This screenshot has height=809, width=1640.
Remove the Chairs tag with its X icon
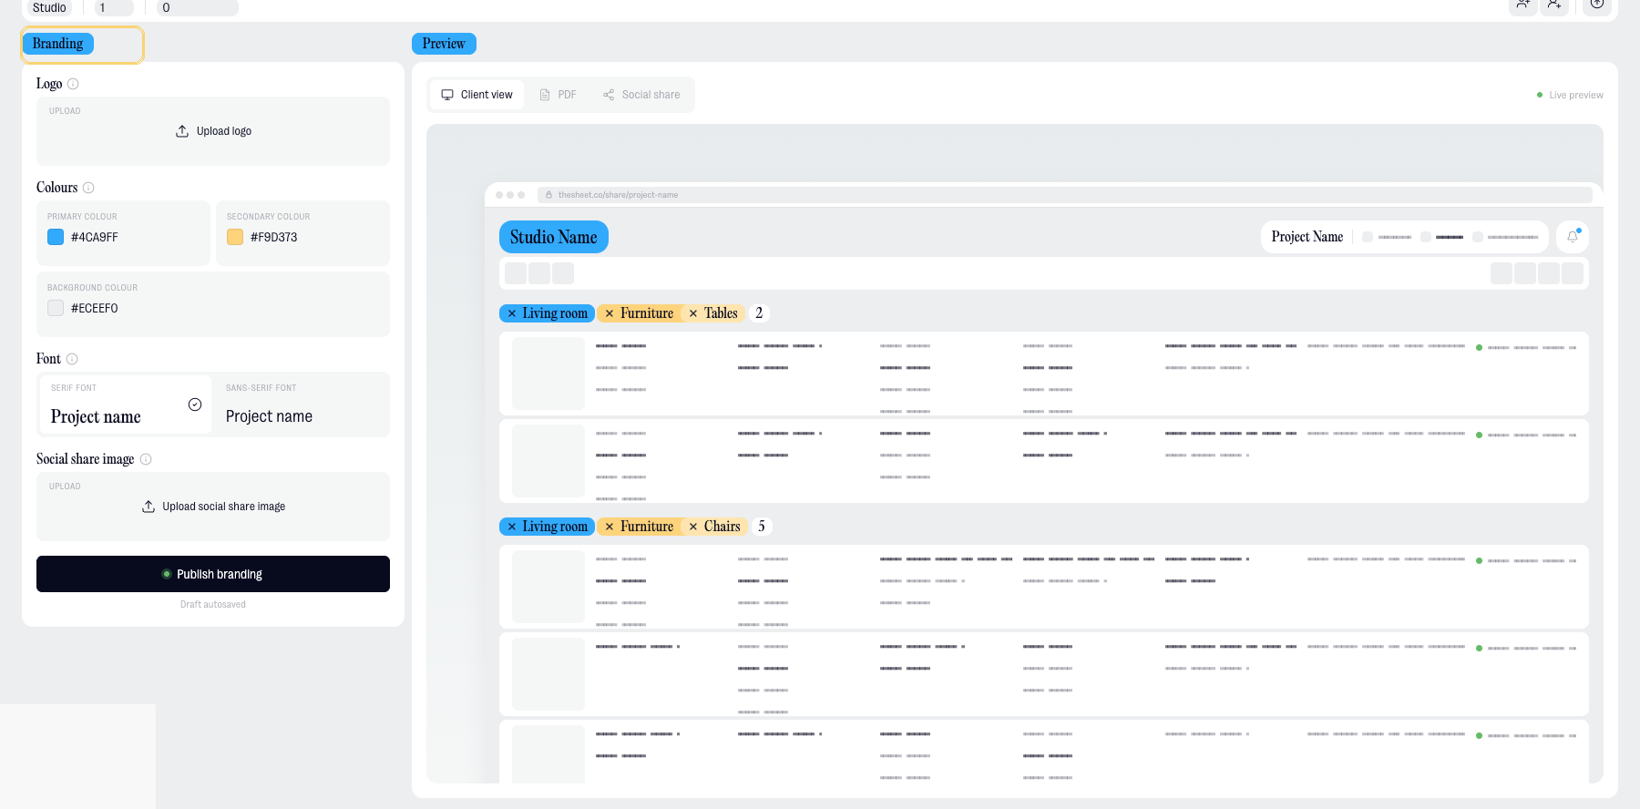693,527
